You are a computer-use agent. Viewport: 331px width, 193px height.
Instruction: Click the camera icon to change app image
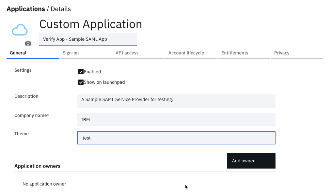28,43
